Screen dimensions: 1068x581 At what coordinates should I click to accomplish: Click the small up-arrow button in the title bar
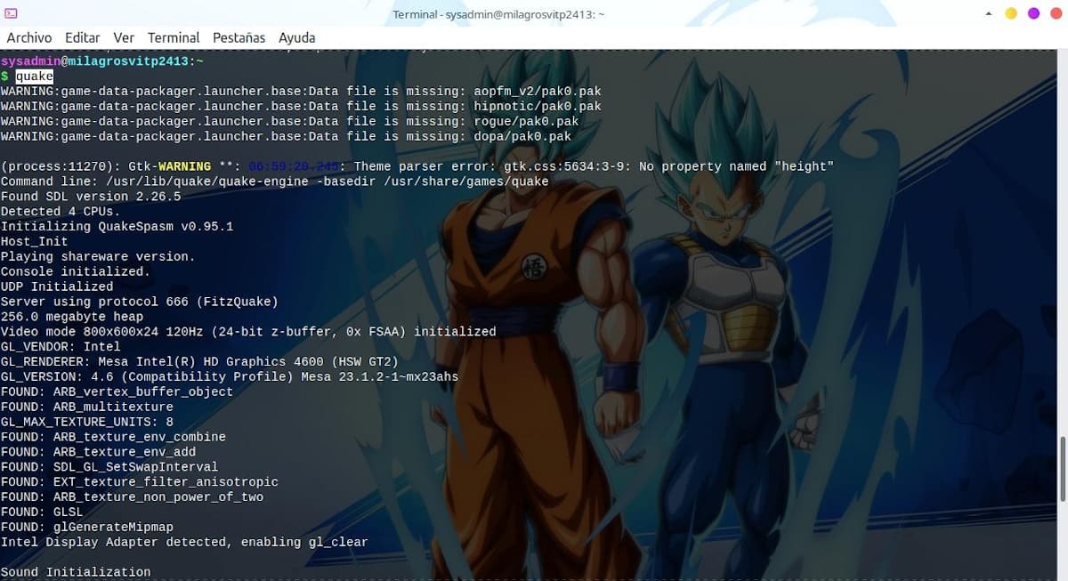click(989, 14)
